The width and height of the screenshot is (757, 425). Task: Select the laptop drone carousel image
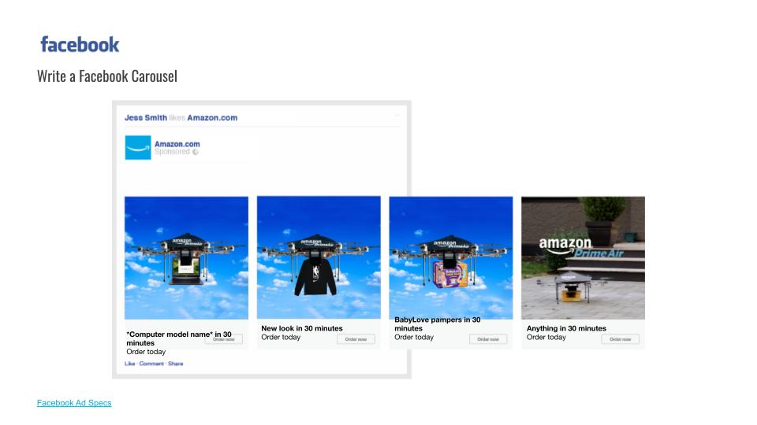(x=186, y=258)
